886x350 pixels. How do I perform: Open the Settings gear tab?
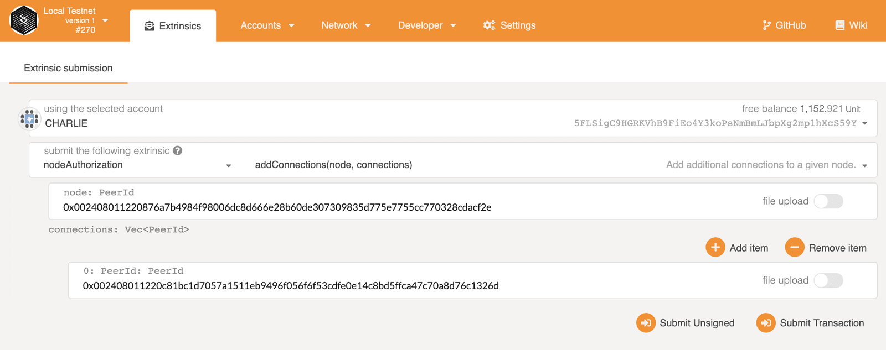(x=509, y=25)
